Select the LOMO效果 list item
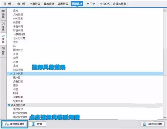The image size is (167, 129). coord(18,19)
